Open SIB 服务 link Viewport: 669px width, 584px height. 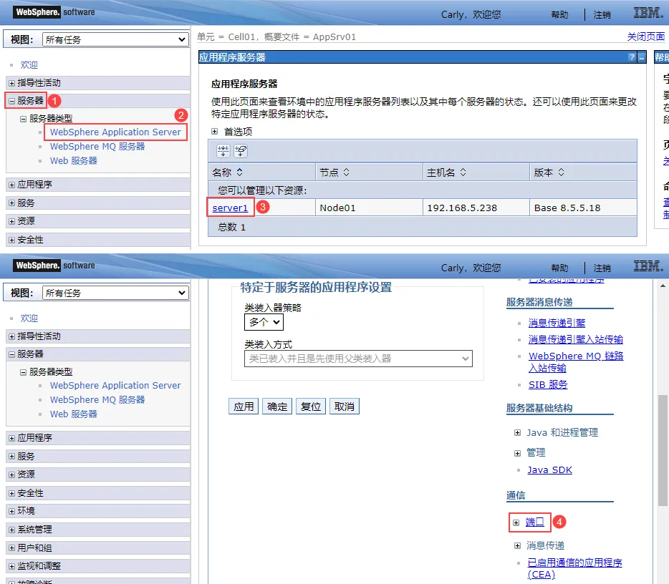(x=548, y=385)
